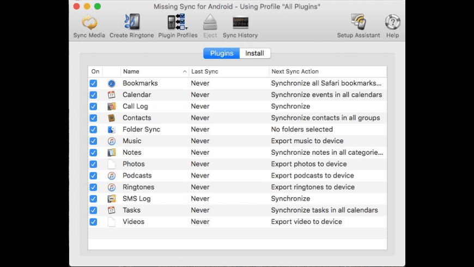Click the Eject toolbar icon
This screenshot has height=267, width=474.
210,23
